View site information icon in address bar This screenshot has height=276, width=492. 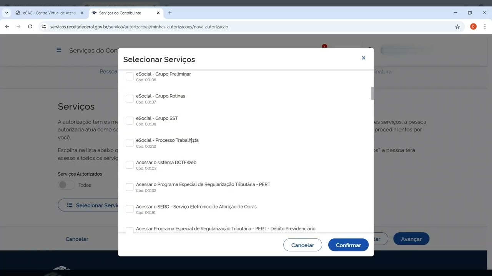coord(43,27)
